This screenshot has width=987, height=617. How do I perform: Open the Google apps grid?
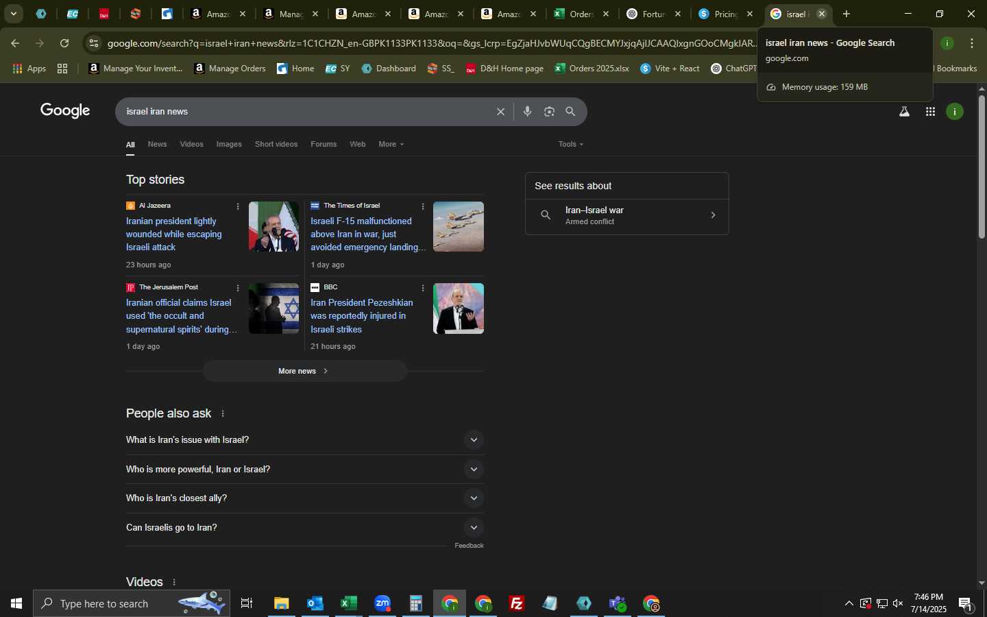[x=930, y=112]
